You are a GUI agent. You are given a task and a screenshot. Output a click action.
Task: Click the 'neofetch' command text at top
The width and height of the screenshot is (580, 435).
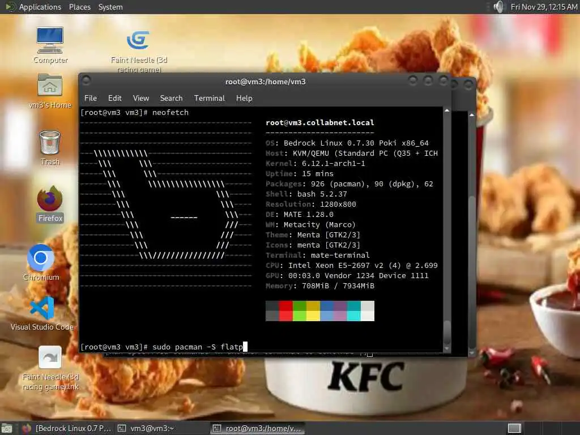coord(170,113)
